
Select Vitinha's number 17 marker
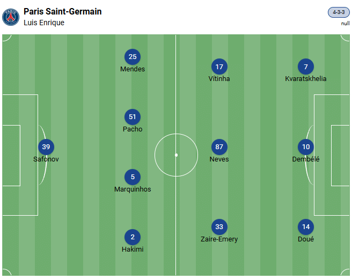pos(219,67)
